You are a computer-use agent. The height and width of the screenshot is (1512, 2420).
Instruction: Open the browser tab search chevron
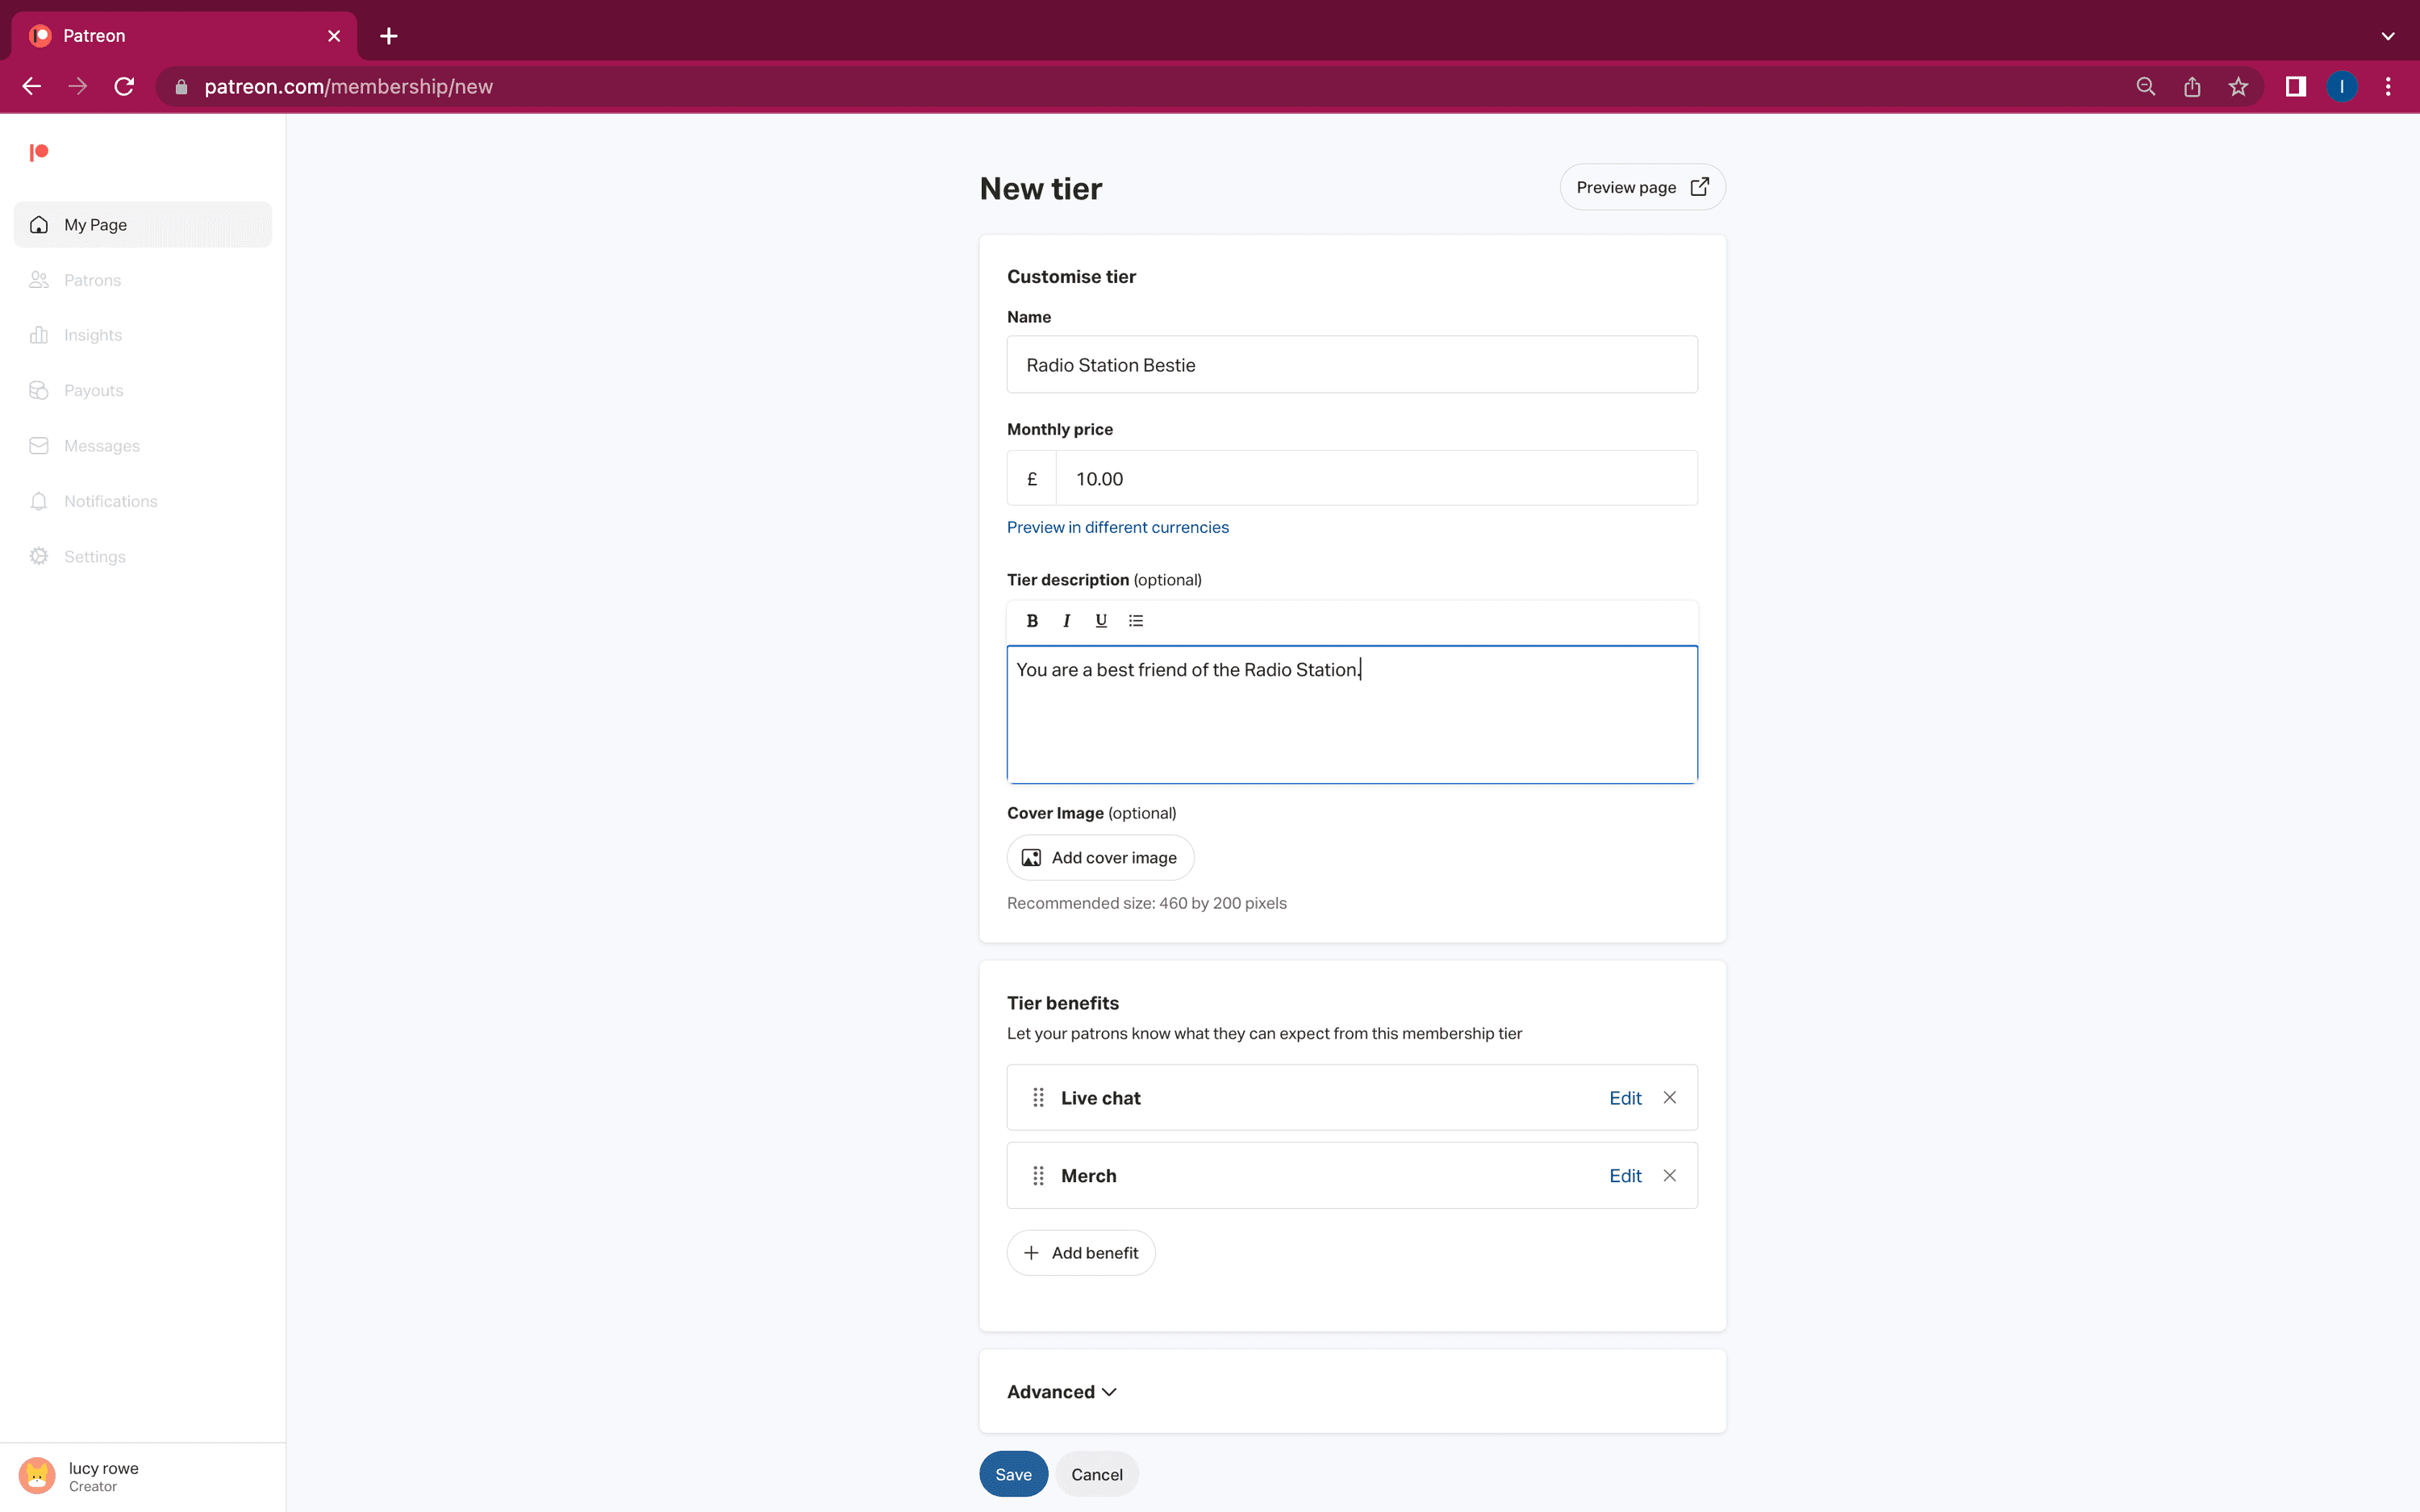pos(2389,35)
